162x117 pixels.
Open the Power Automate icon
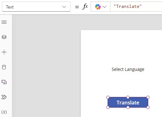coord(4,97)
